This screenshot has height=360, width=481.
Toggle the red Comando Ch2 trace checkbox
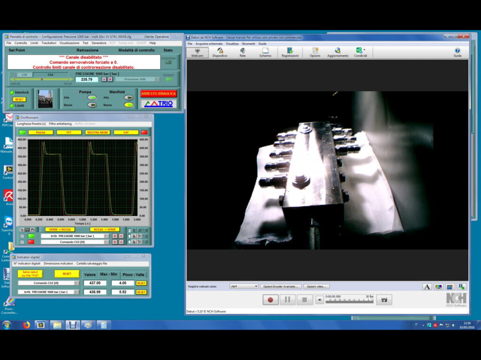tap(22, 242)
